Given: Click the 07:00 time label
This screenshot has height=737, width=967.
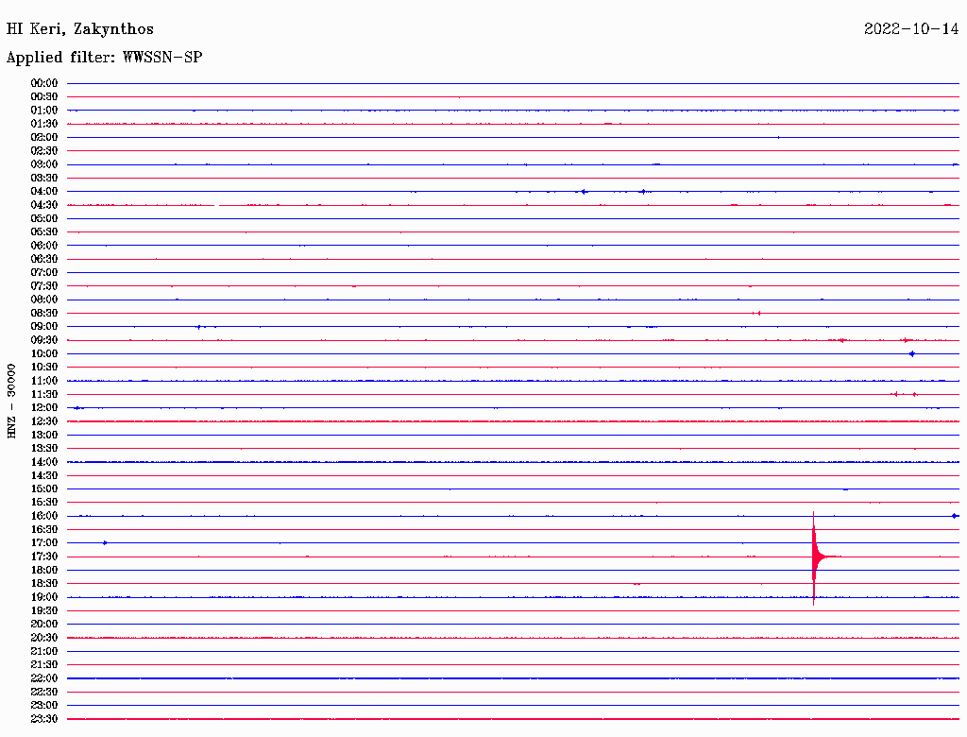Looking at the screenshot, I should tap(43, 273).
